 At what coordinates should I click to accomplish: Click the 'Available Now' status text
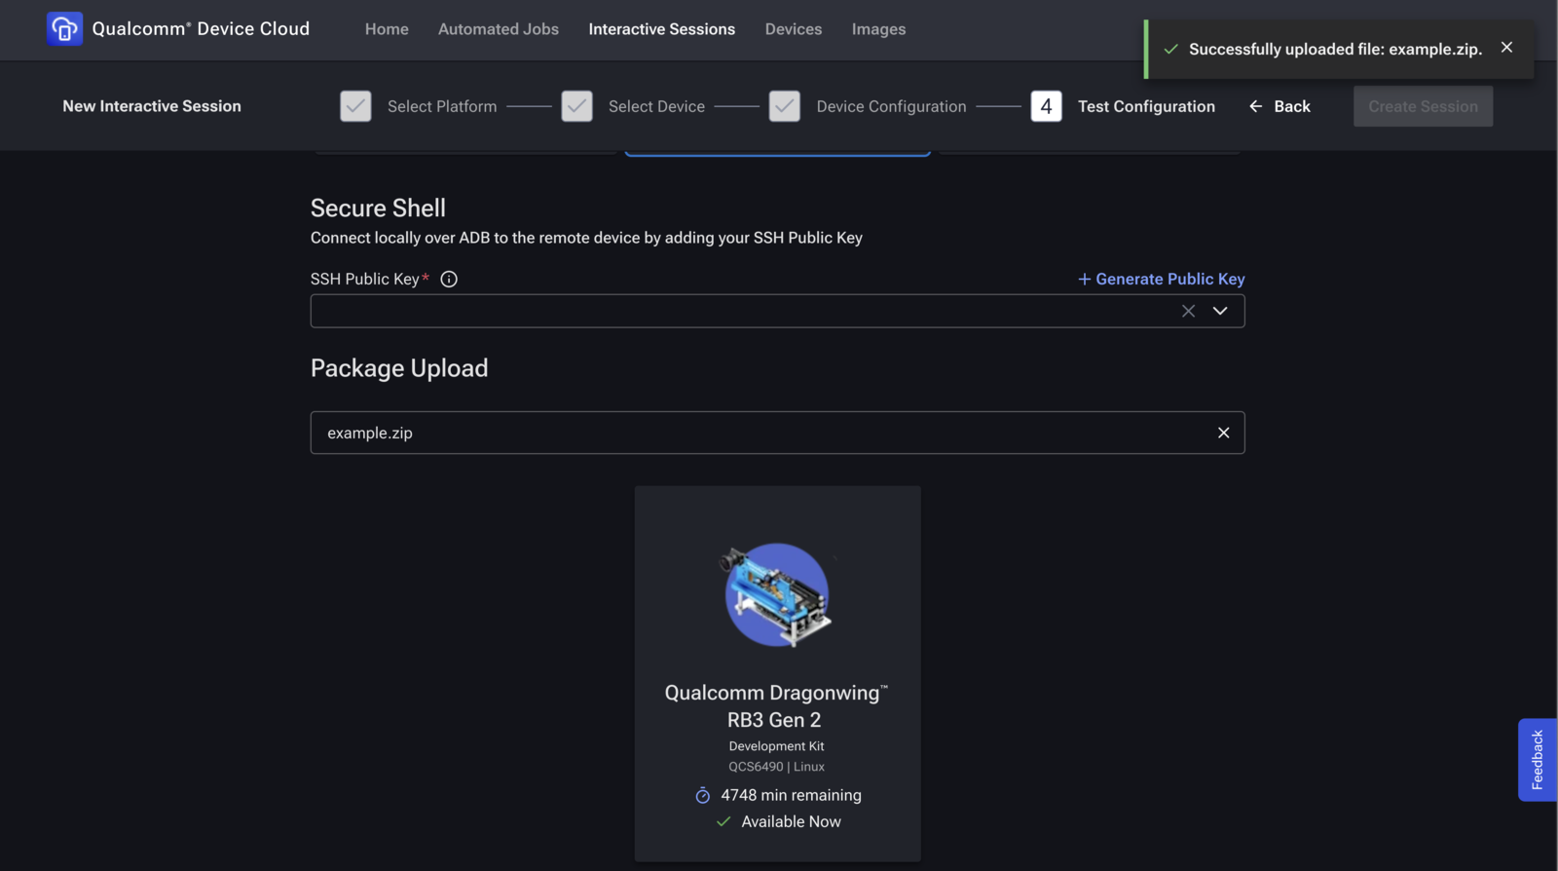791,822
